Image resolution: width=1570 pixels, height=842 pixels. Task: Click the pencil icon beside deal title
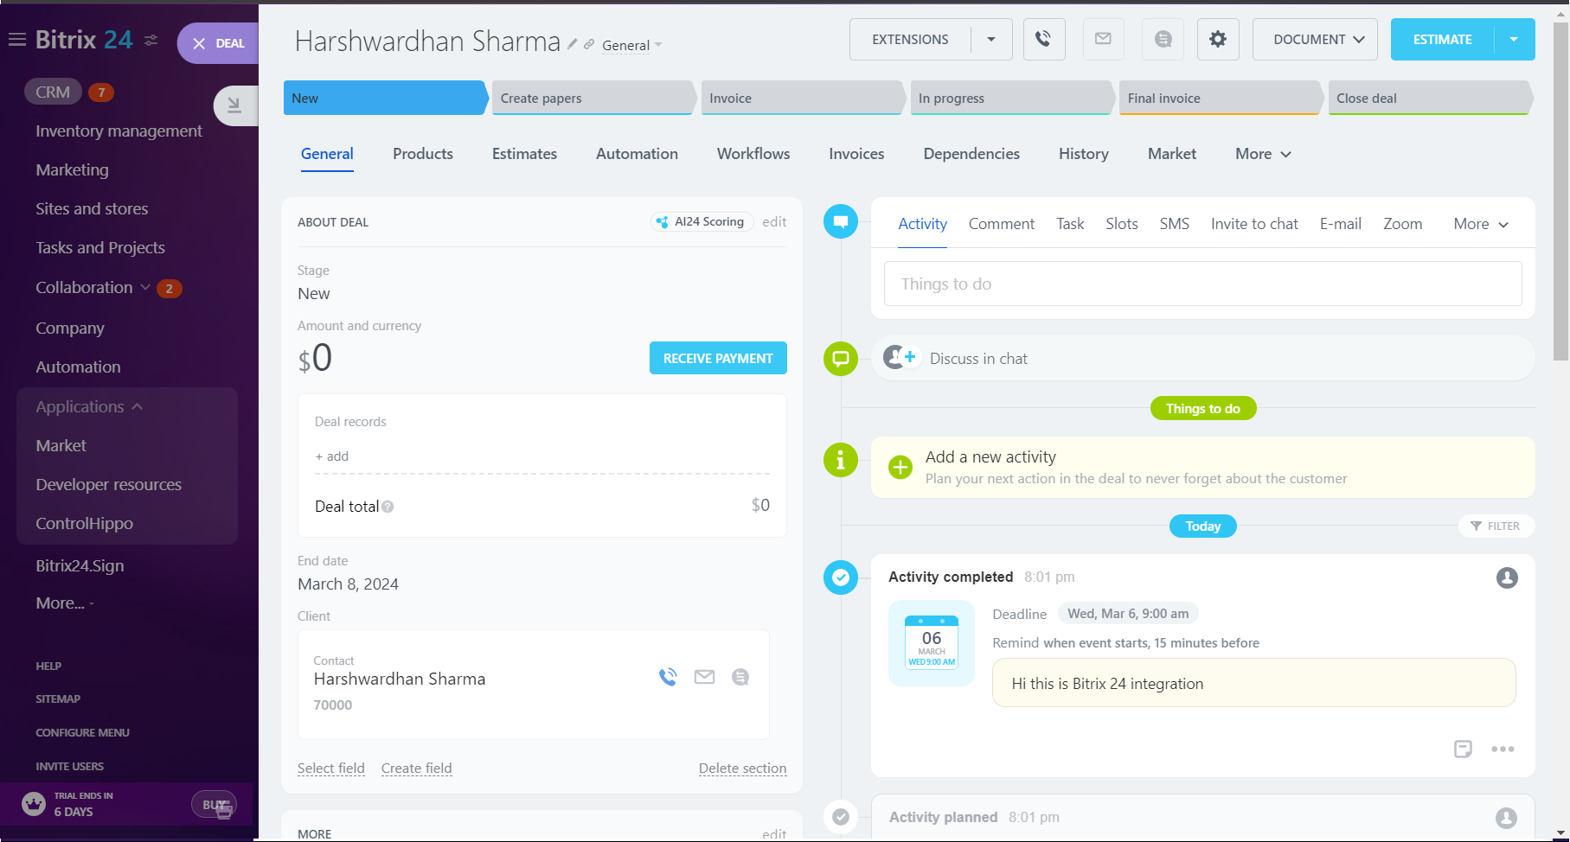[572, 44]
